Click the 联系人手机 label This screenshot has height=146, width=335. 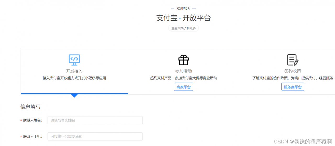tap(32, 137)
